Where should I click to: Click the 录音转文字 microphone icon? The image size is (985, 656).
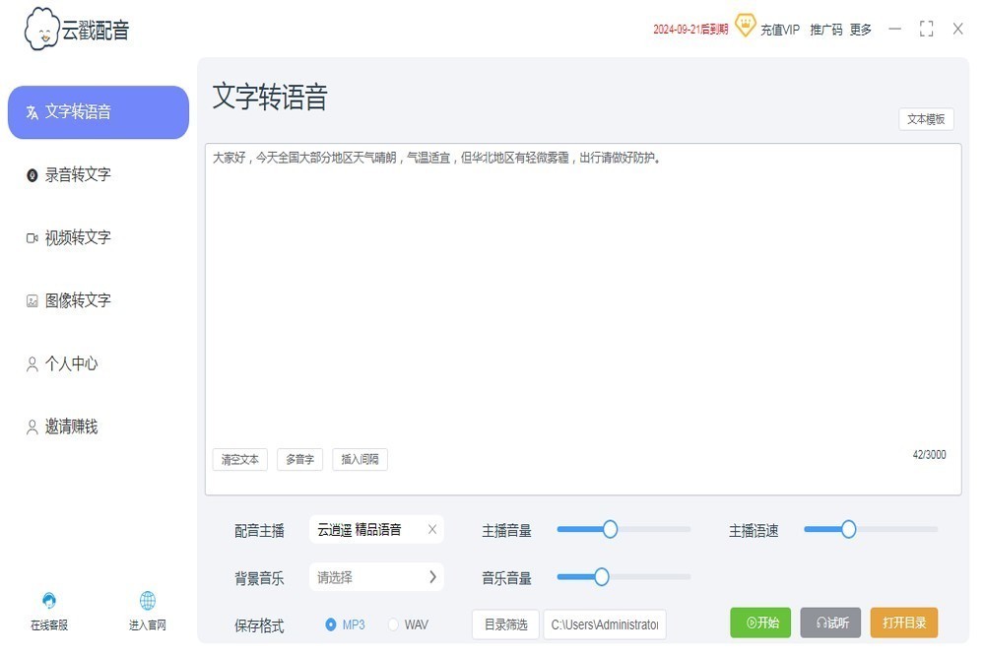(x=32, y=175)
